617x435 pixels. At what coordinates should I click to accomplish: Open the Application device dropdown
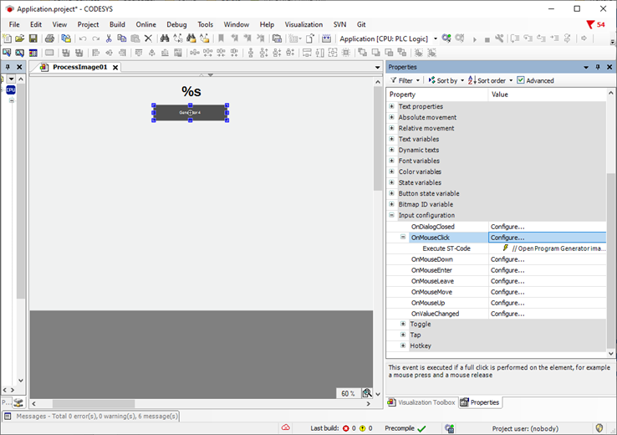pyautogui.click(x=434, y=38)
